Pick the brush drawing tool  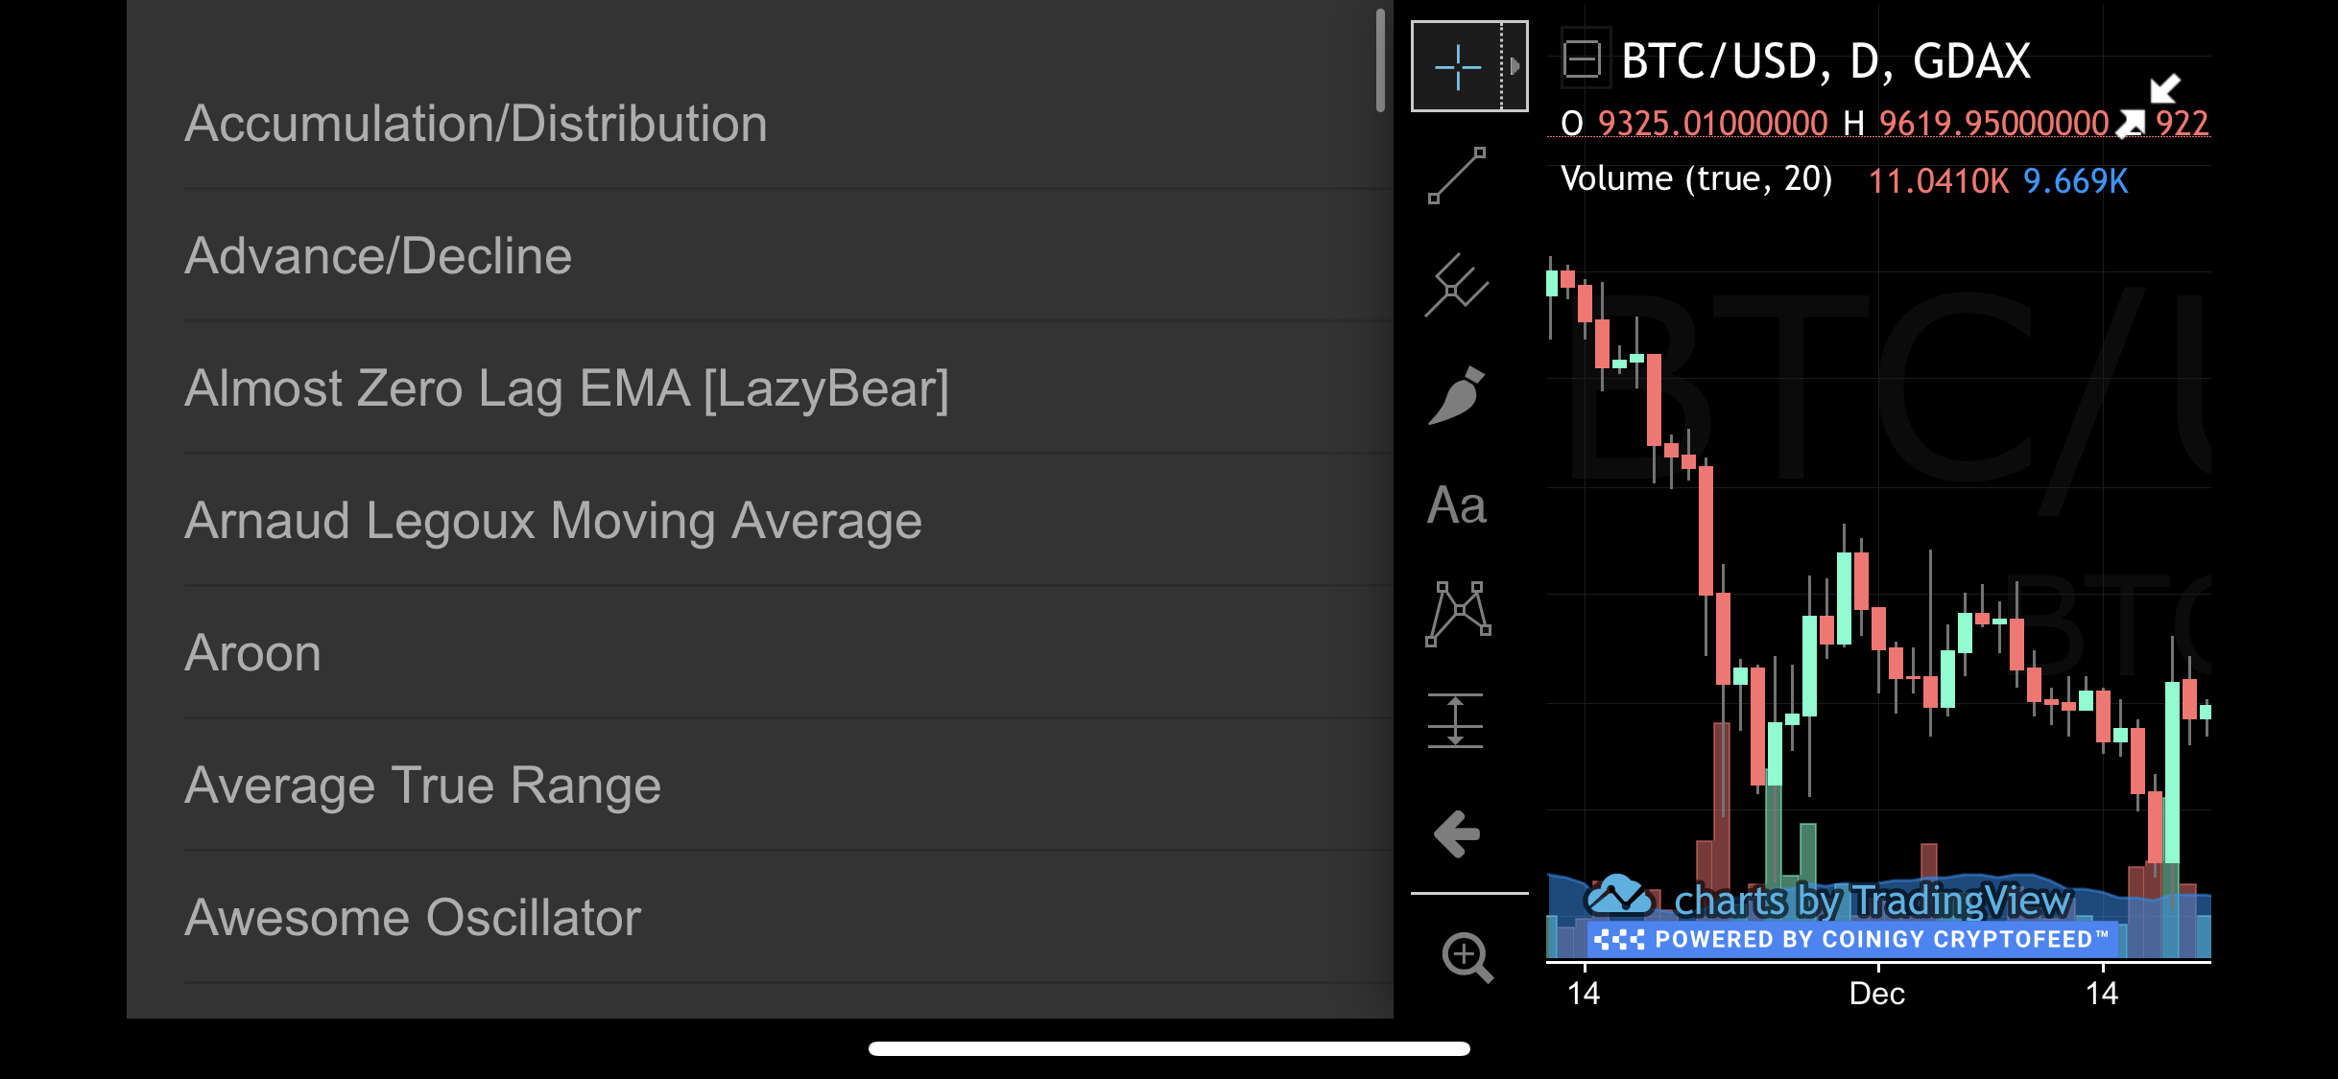coord(1457,395)
